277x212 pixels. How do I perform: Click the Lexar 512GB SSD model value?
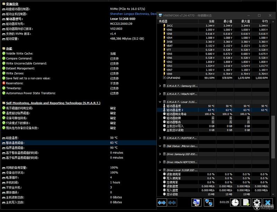(123, 19)
